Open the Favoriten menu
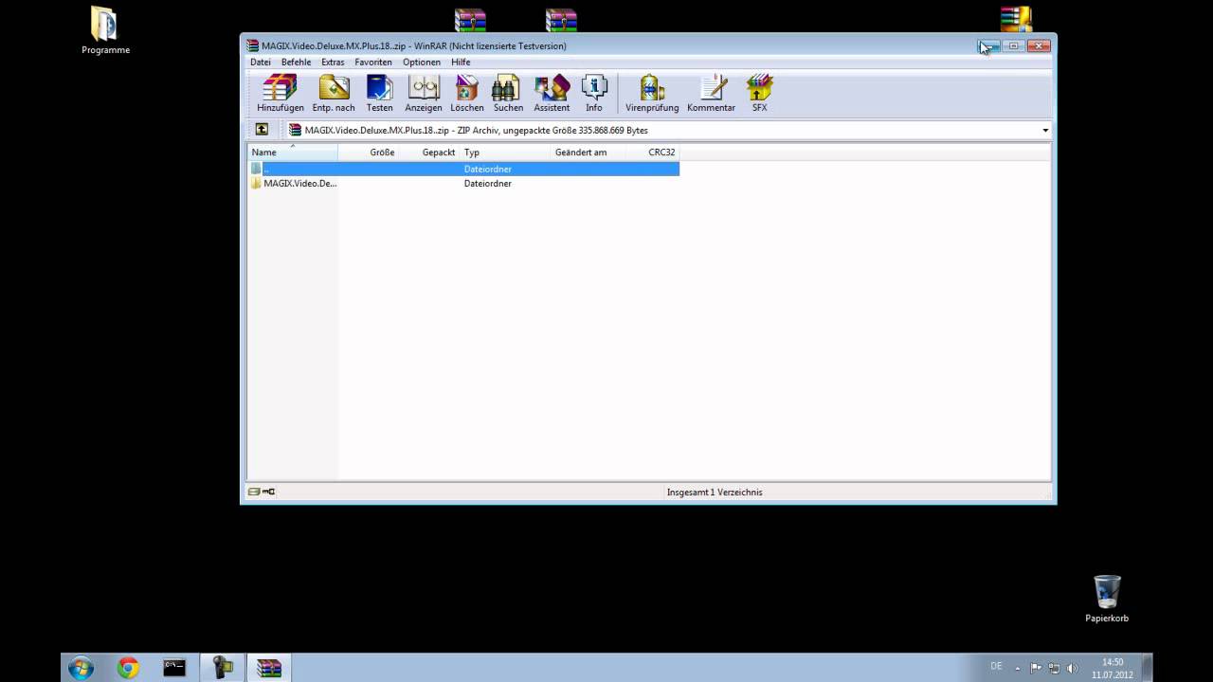This screenshot has height=682, width=1213. [x=373, y=62]
